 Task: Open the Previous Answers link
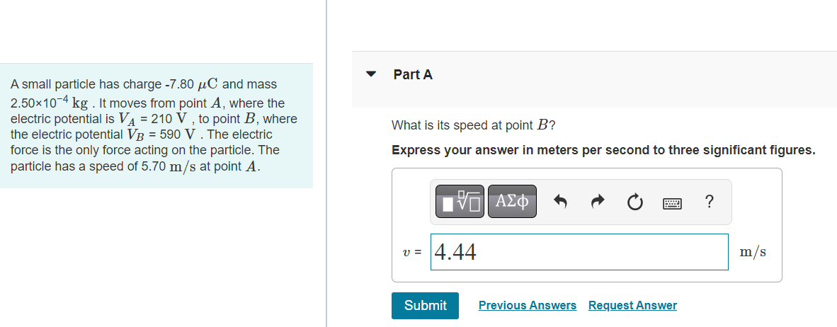pos(528,306)
